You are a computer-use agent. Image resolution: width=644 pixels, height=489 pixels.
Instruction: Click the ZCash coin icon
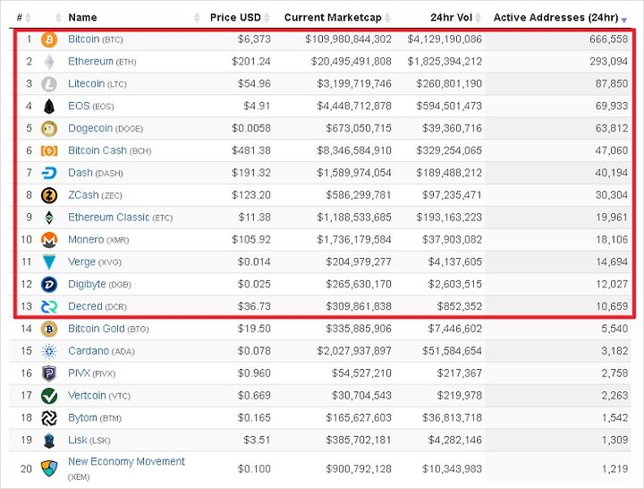[49, 195]
